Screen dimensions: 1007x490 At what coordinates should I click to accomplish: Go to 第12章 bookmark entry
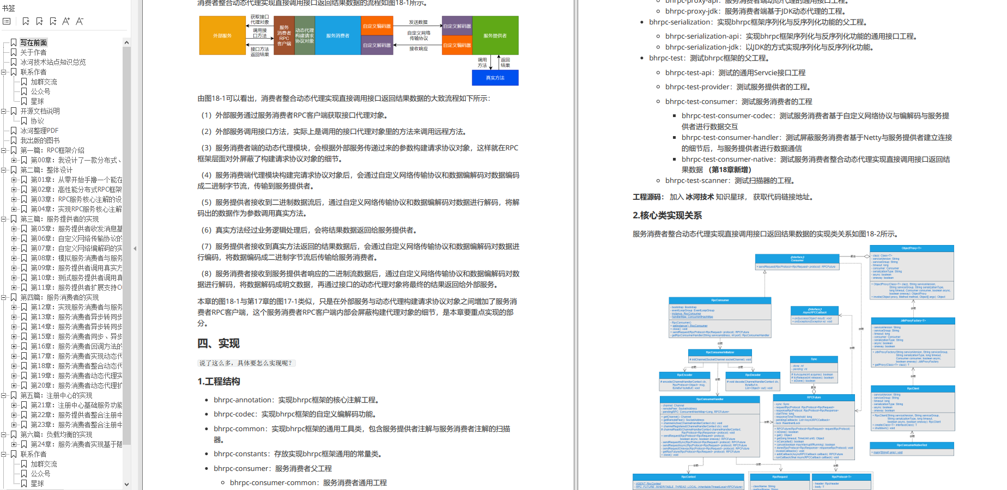76,307
